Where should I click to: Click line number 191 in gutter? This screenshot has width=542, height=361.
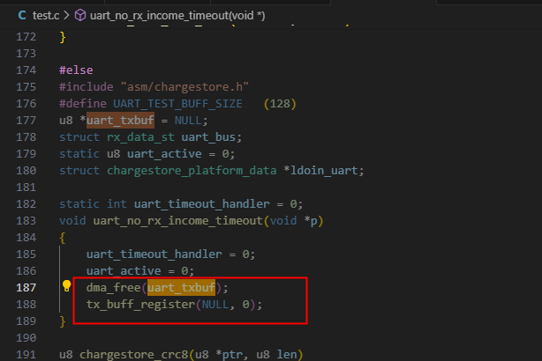pos(26,355)
